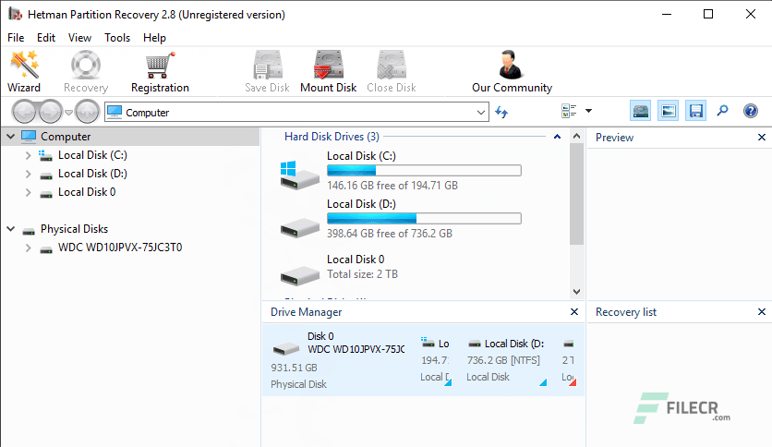Click the Close Disk toolbar icon
Screen dimensions: 772x447
pyautogui.click(x=392, y=65)
